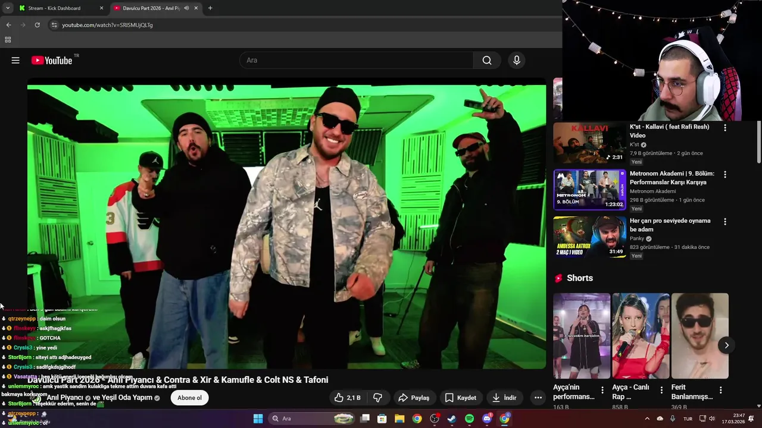Open options menu for Ayça'nin performans short
This screenshot has height=428, width=762.
pyautogui.click(x=602, y=391)
